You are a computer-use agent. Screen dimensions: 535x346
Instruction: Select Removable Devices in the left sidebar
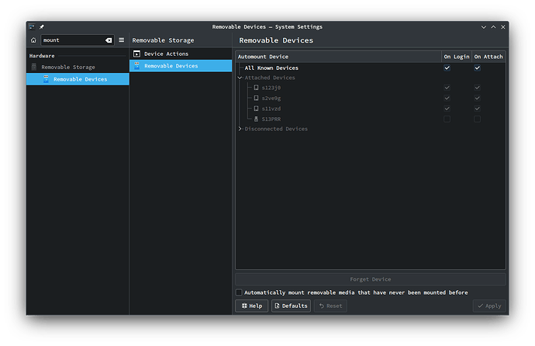click(80, 79)
